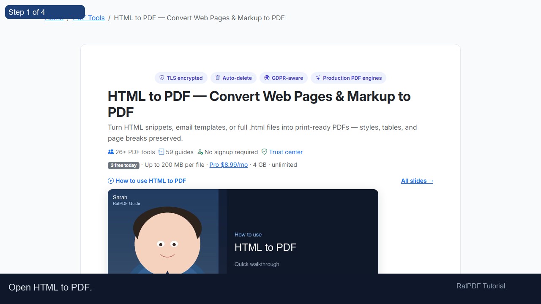The width and height of the screenshot is (541, 304).
Task: Click the 4 GB · unlimited text
Action: 275,165
